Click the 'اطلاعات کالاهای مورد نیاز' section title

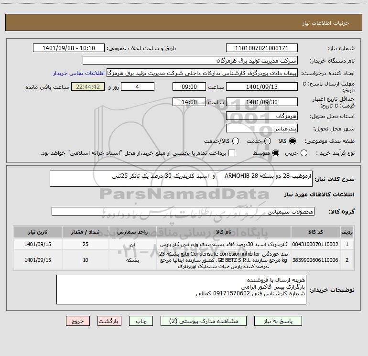319,194
